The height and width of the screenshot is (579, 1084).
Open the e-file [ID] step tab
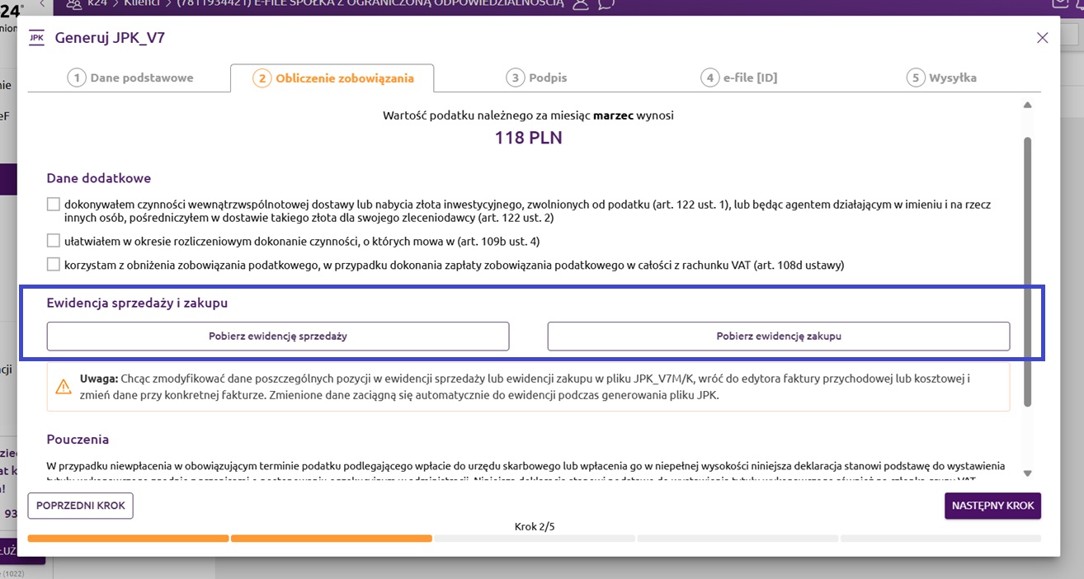[739, 78]
